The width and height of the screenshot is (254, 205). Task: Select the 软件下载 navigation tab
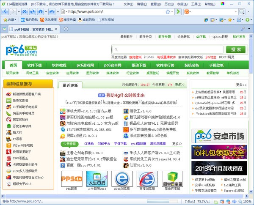35,65
